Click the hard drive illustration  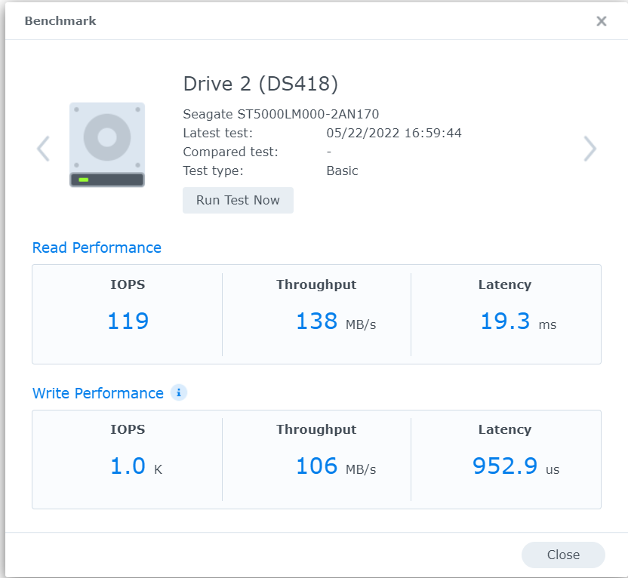click(107, 145)
